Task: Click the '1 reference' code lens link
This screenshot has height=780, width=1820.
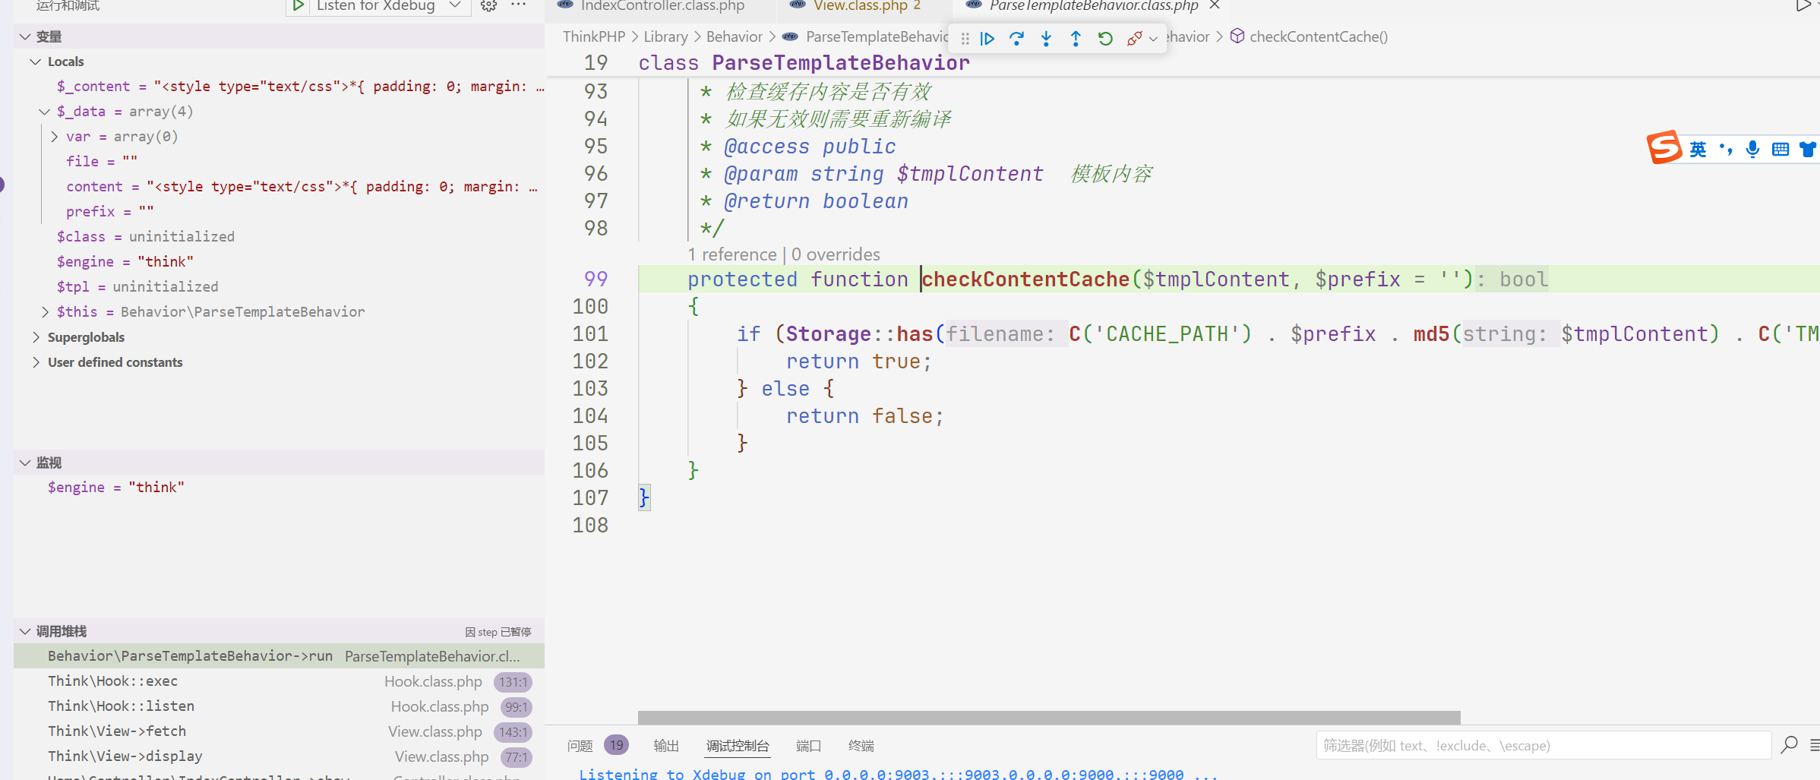Action: [732, 254]
